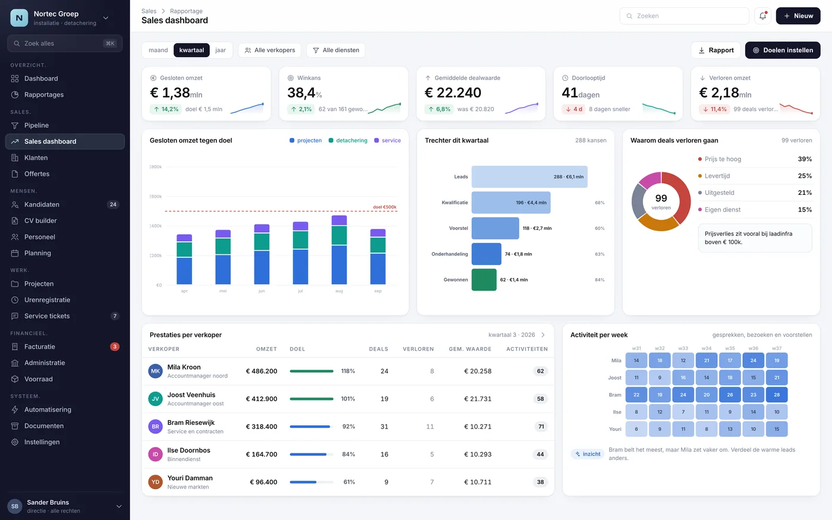Open the Alle verkopers filter
832x520 pixels.
coord(270,51)
